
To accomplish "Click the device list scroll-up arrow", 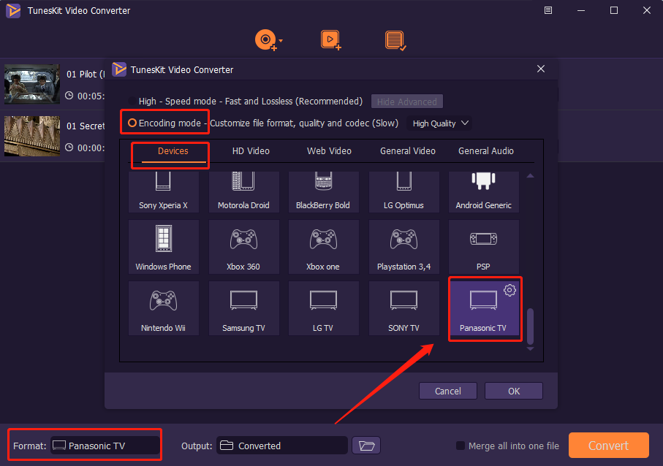I will [530, 176].
